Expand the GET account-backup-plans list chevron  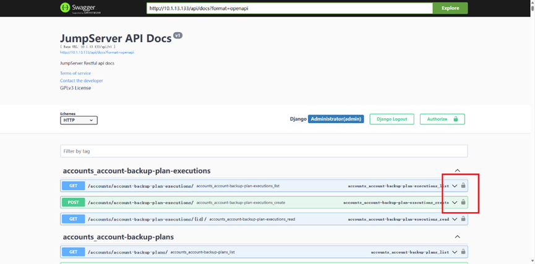[455, 252]
